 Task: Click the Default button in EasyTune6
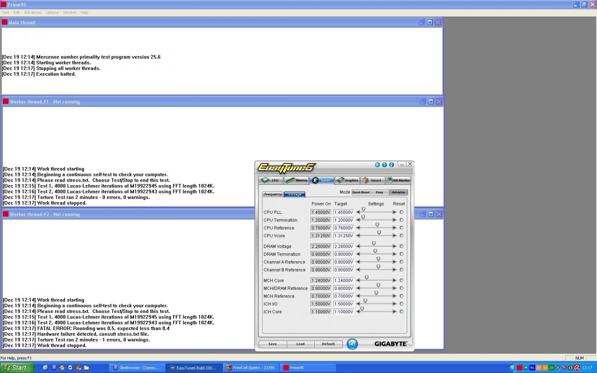328,344
